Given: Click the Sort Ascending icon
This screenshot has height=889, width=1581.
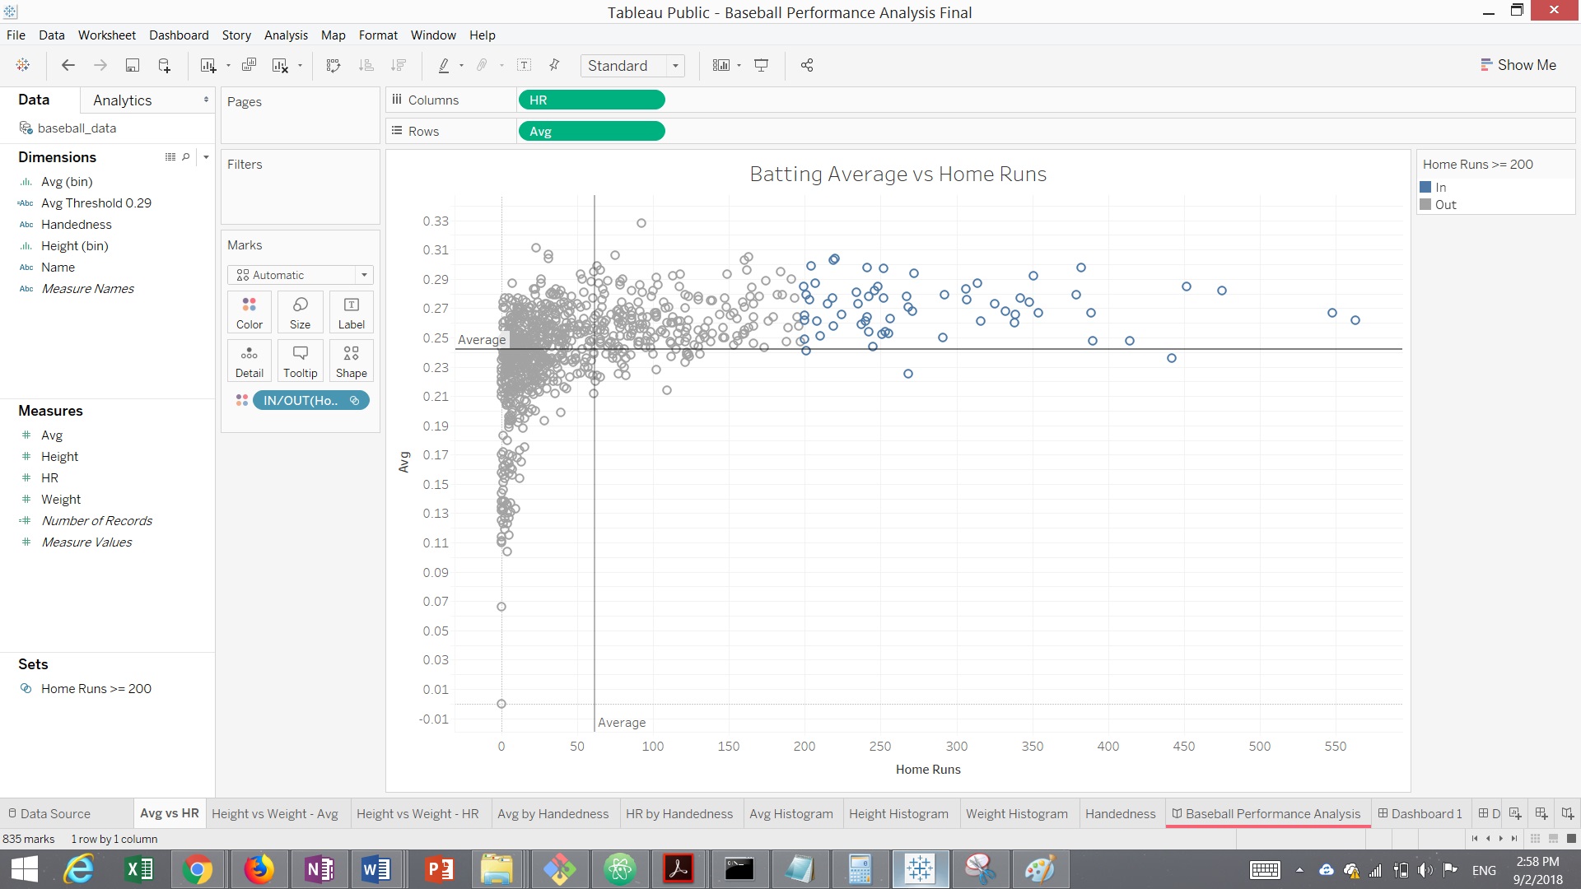Looking at the screenshot, I should [x=366, y=65].
